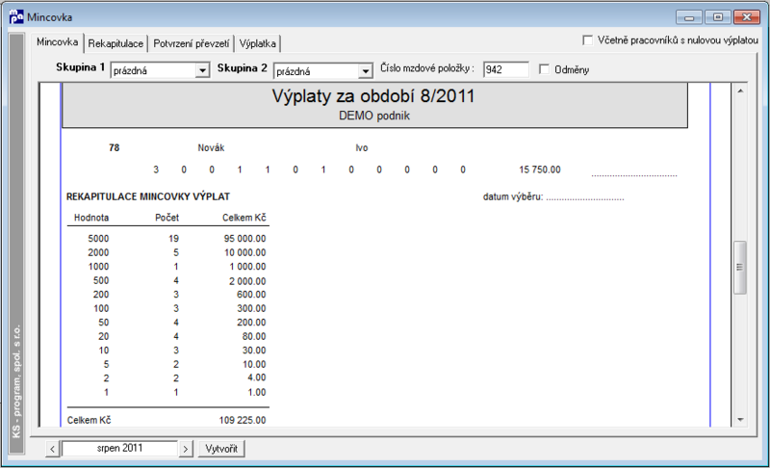Image resolution: width=770 pixels, height=468 pixels.
Task: Click the first name Ivo
Action: 362,148
